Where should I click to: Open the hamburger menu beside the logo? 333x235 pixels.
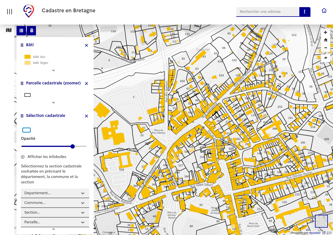click(9, 11)
